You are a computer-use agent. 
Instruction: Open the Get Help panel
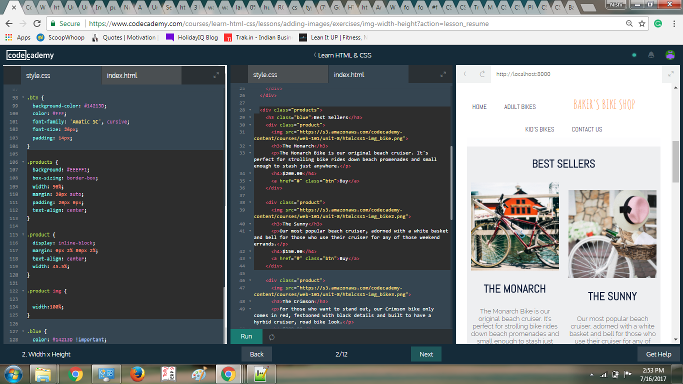point(658,354)
